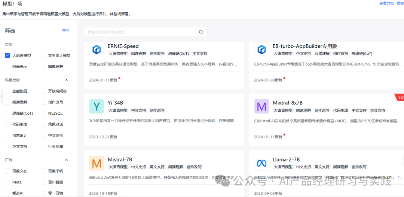Click the Yi-34B model logo
This screenshot has width=404, height=197.
97,106
